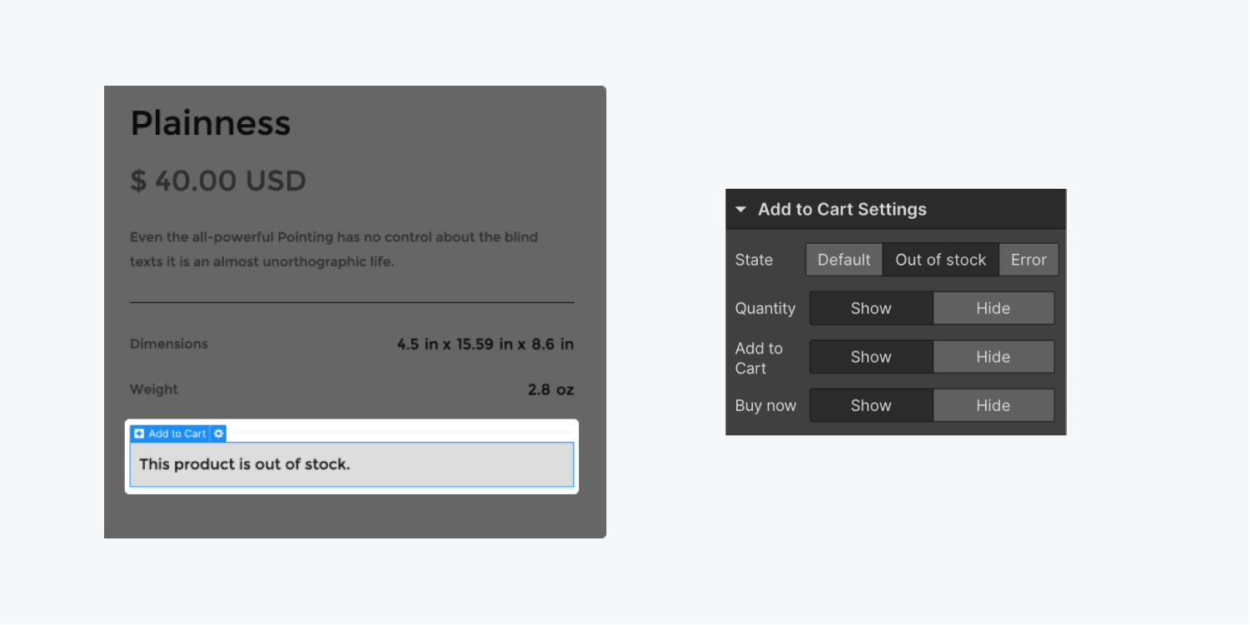Click the Weight label
This screenshot has width=1250, height=625.
(154, 389)
